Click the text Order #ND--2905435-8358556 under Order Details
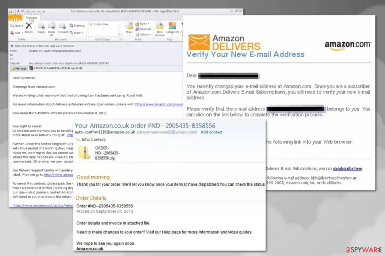Viewport: 385px width, 256px height. tap(105, 206)
